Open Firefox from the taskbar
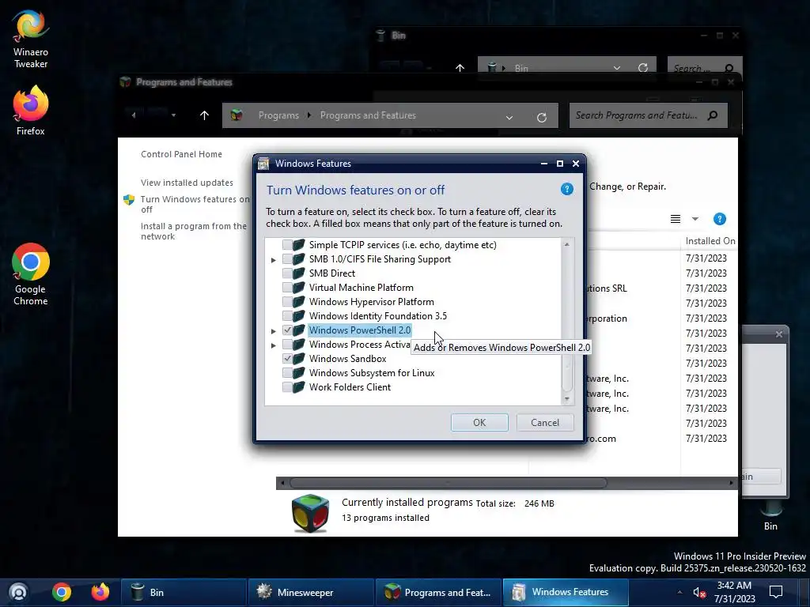This screenshot has width=810, height=607. tap(100, 592)
